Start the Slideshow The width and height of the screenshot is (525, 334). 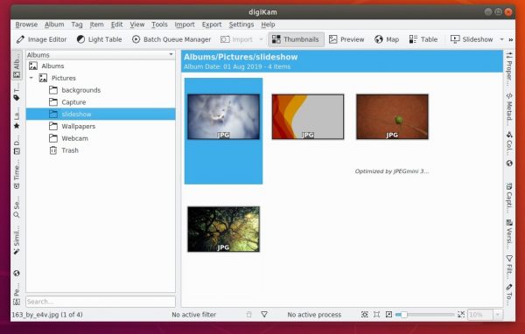tap(472, 39)
